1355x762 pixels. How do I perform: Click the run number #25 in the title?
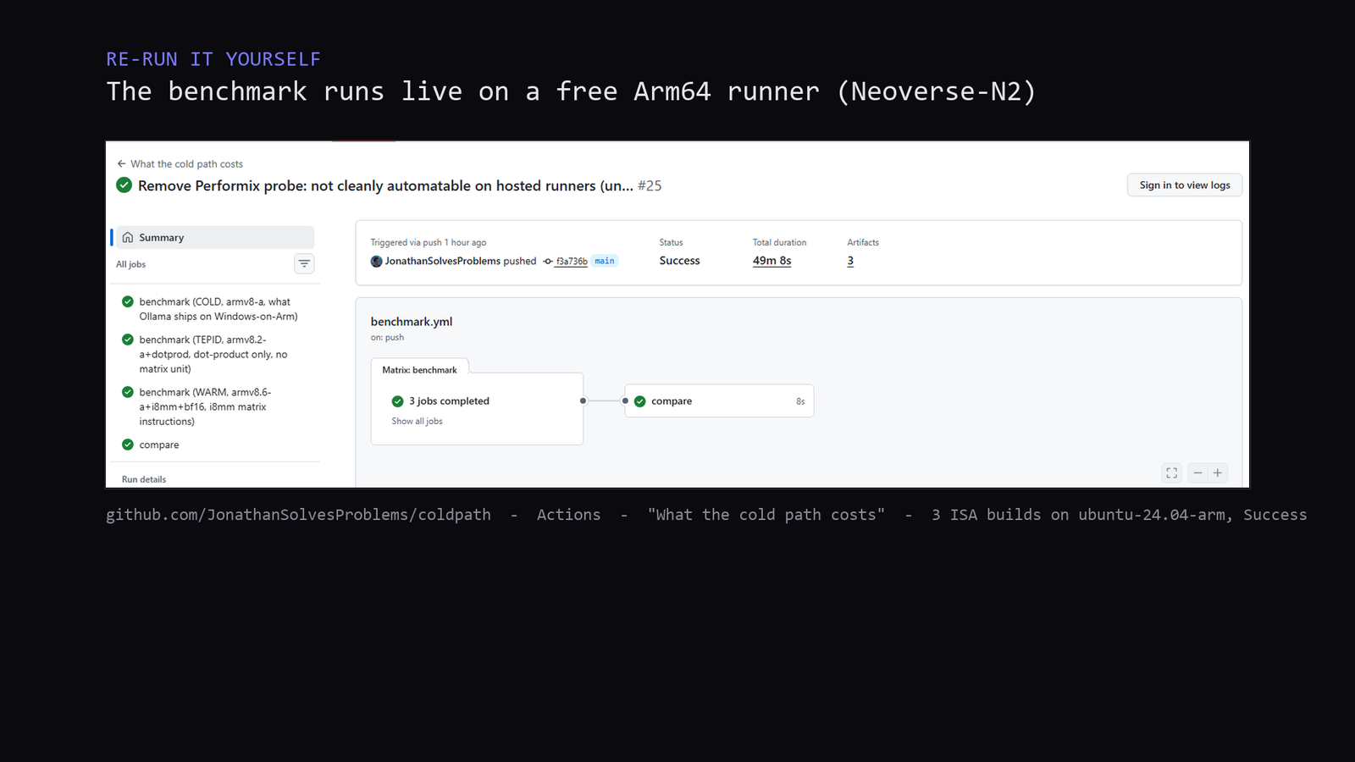[650, 185]
